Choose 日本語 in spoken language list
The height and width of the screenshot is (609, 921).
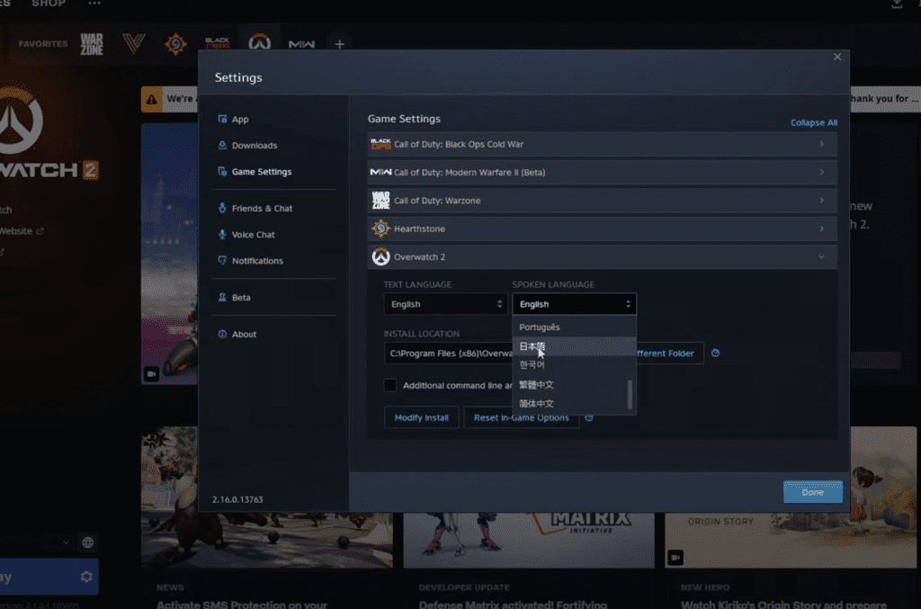(x=574, y=346)
